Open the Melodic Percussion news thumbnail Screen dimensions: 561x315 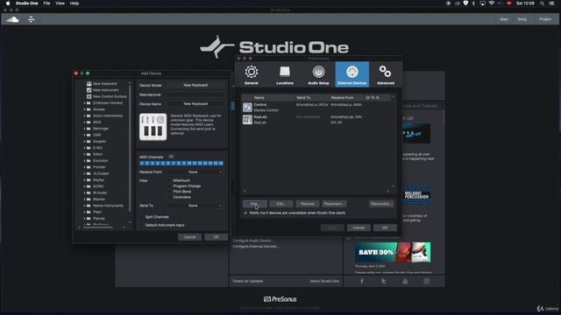point(416,195)
